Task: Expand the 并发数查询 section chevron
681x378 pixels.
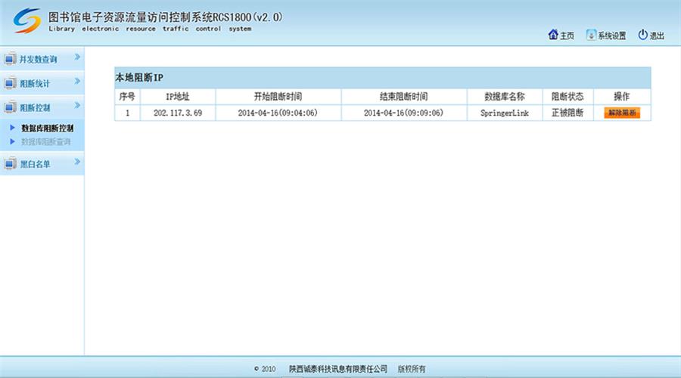Action: (x=76, y=57)
